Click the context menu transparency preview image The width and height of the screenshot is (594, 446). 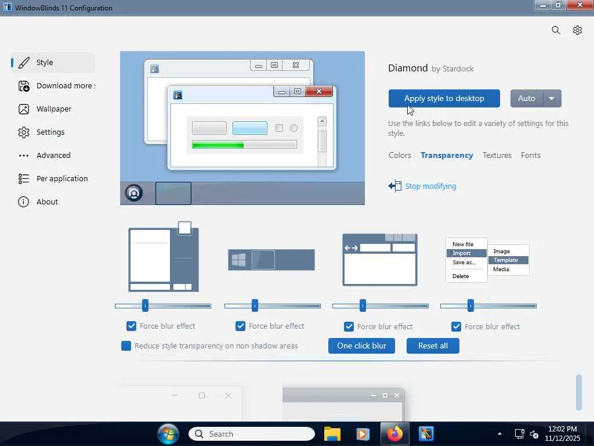pyautogui.click(x=487, y=260)
